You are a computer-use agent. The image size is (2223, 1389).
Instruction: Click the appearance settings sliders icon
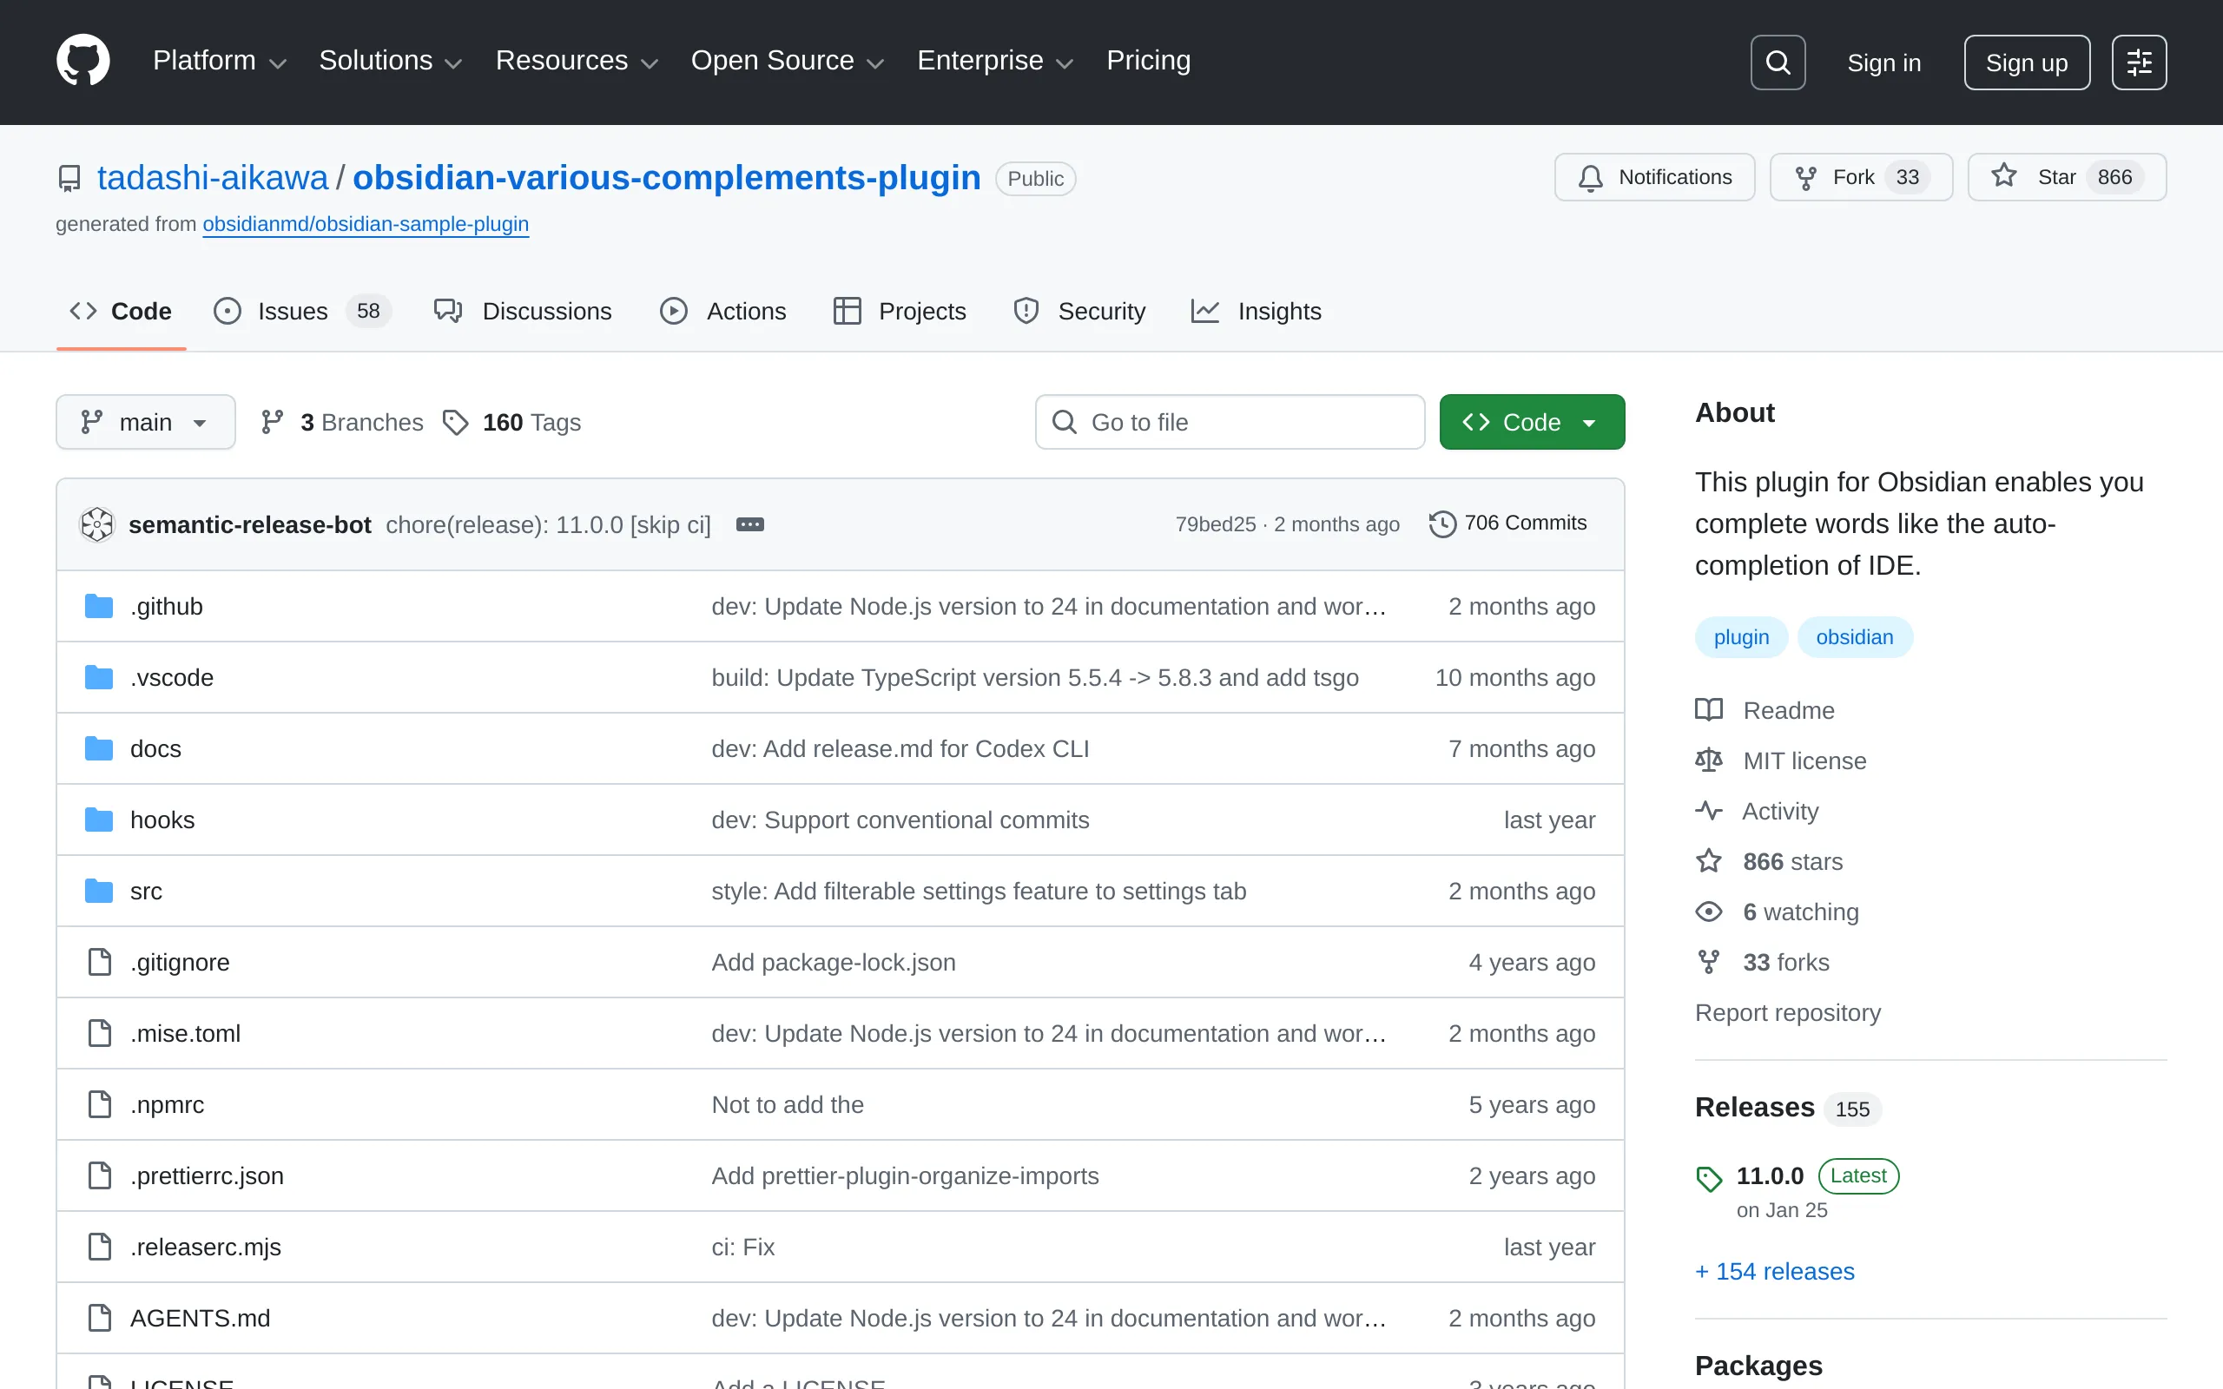pos(2139,63)
